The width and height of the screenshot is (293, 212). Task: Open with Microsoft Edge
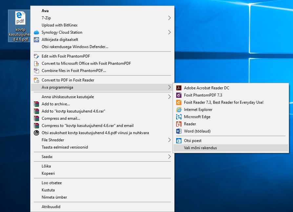pos(231,117)
